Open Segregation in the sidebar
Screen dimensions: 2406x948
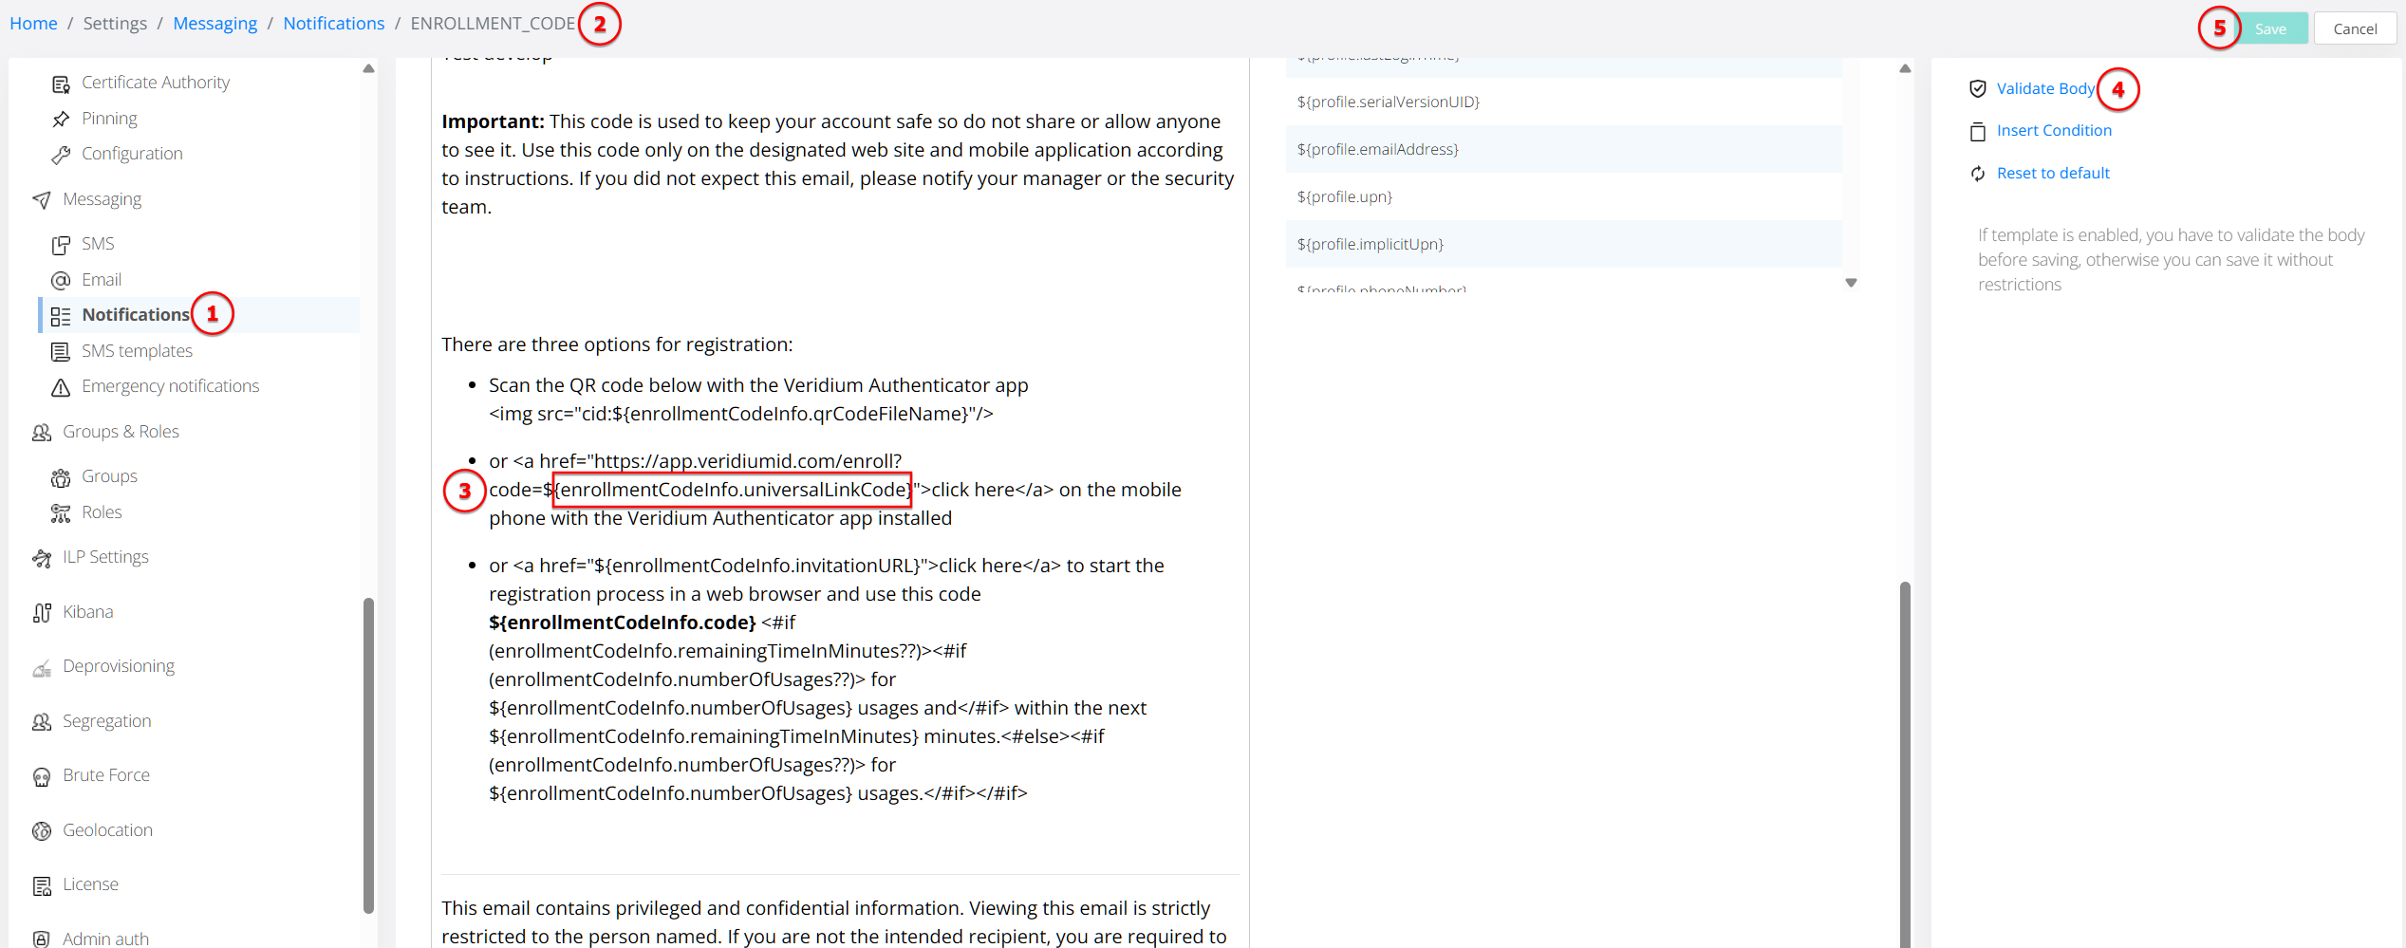coord(107,721)
